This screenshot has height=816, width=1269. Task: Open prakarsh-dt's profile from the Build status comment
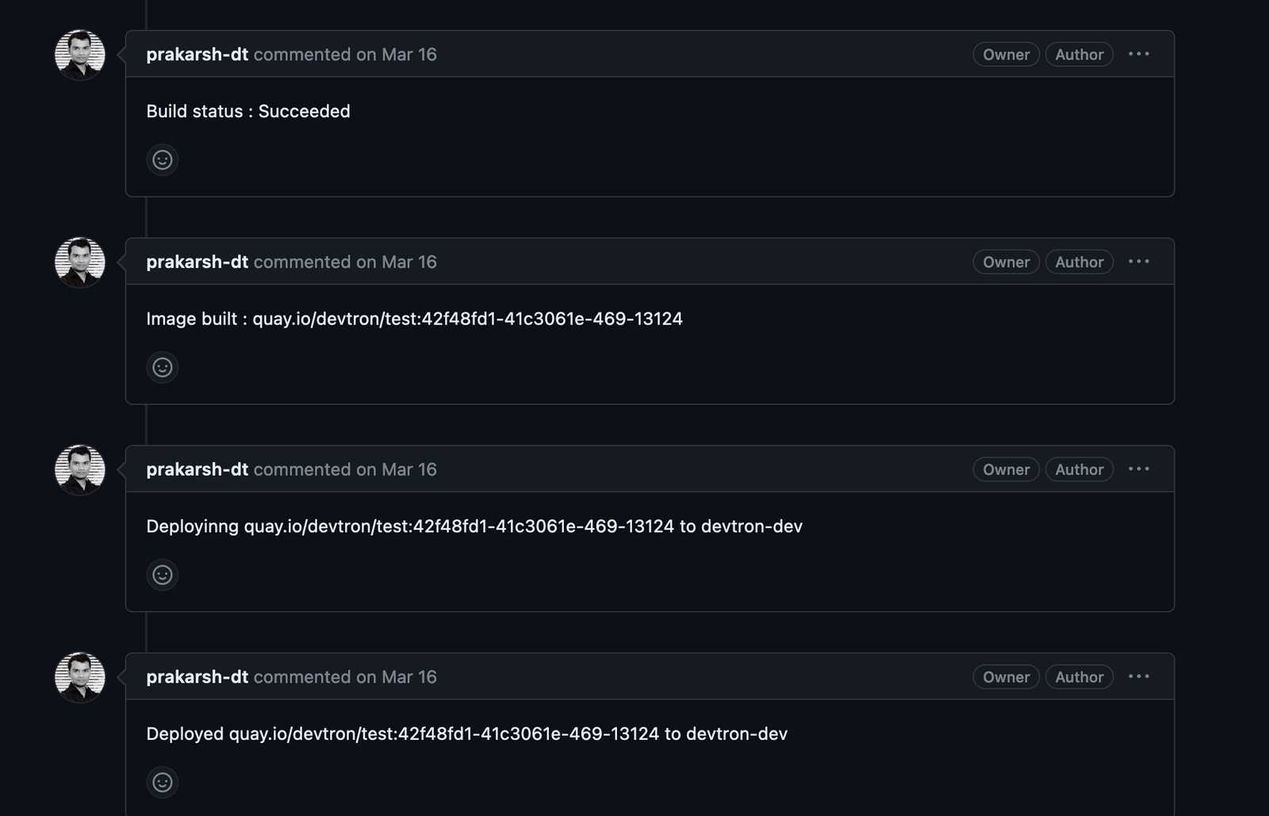pyautogui.click(x=197, y=54)
